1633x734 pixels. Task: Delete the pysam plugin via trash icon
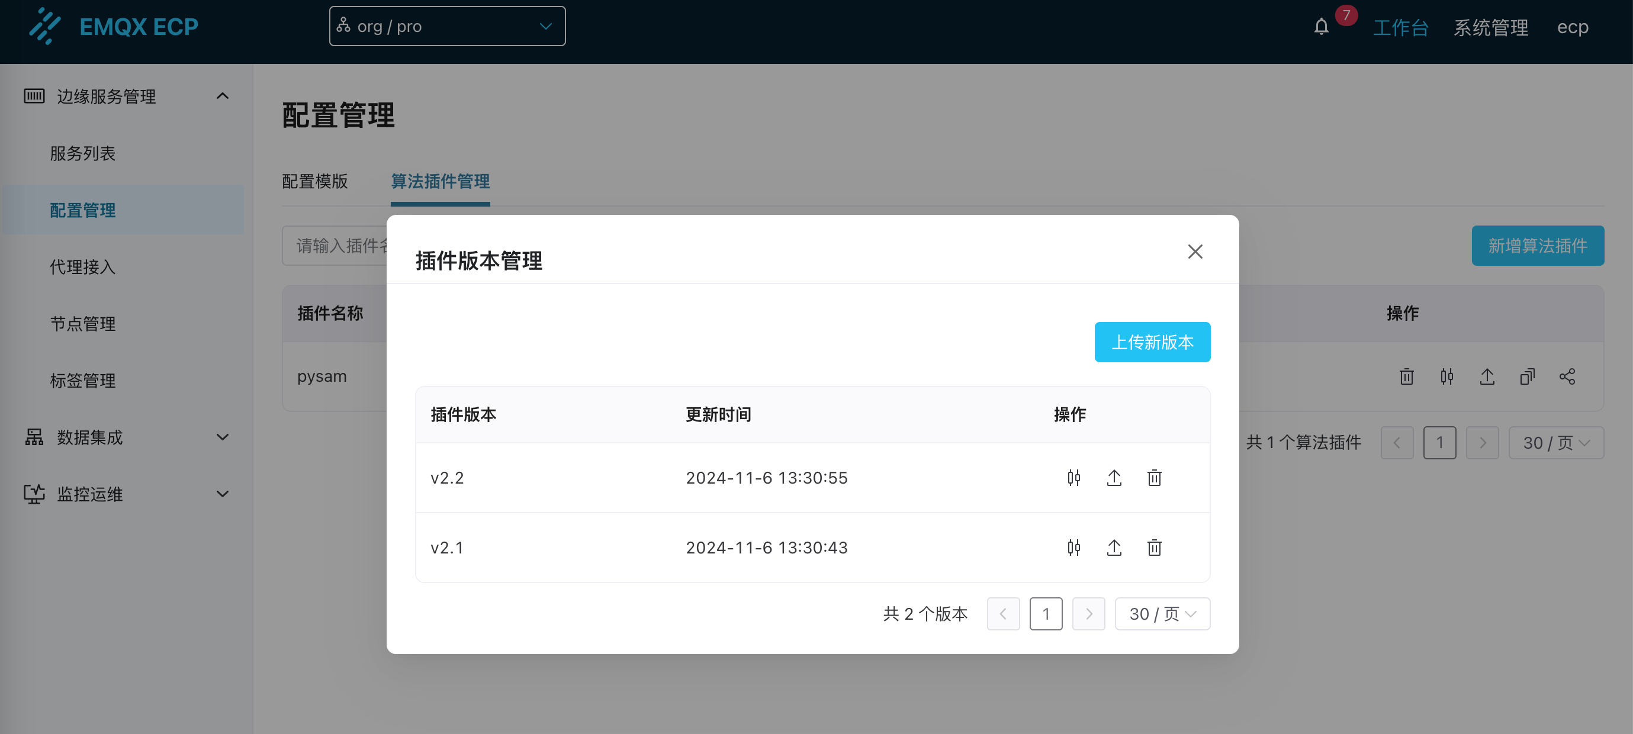tap(1406, 376)
